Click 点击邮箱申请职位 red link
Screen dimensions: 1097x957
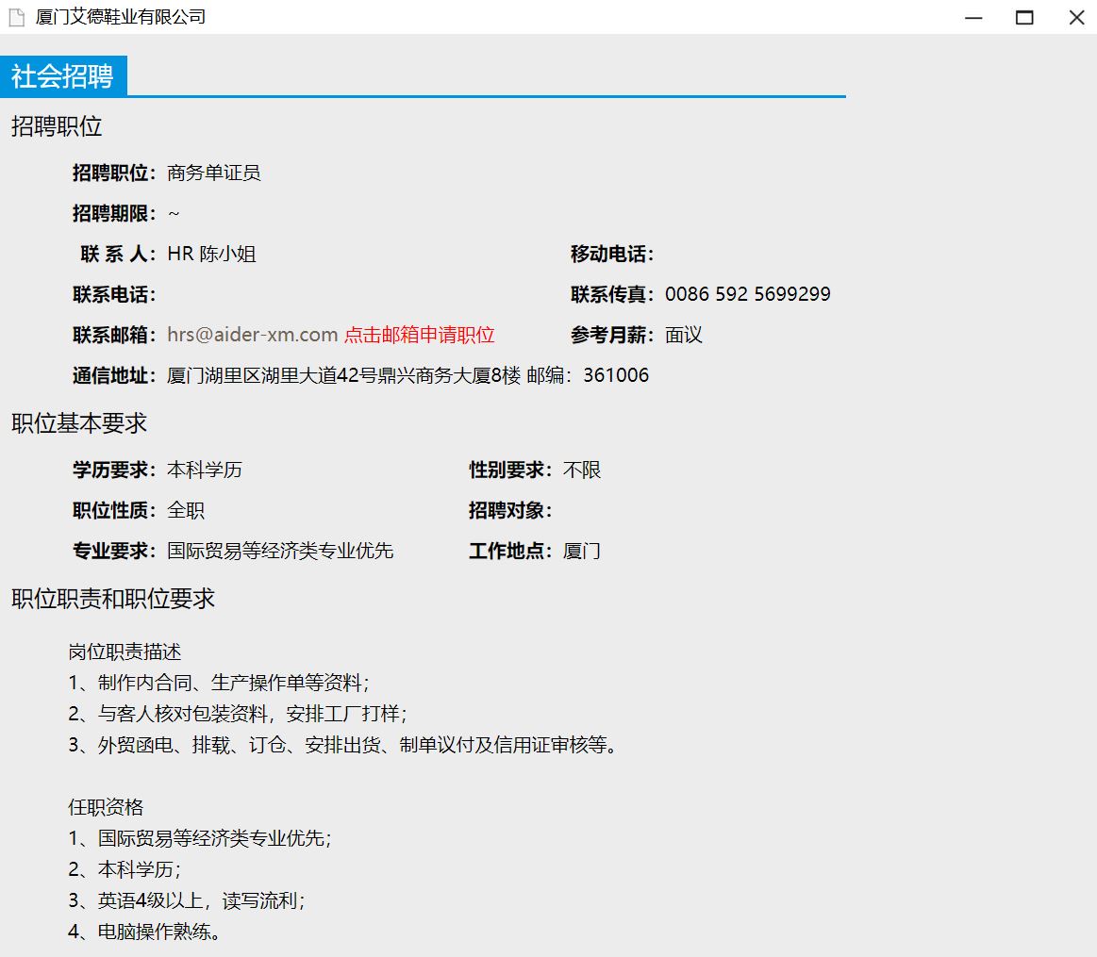(419, 335)
